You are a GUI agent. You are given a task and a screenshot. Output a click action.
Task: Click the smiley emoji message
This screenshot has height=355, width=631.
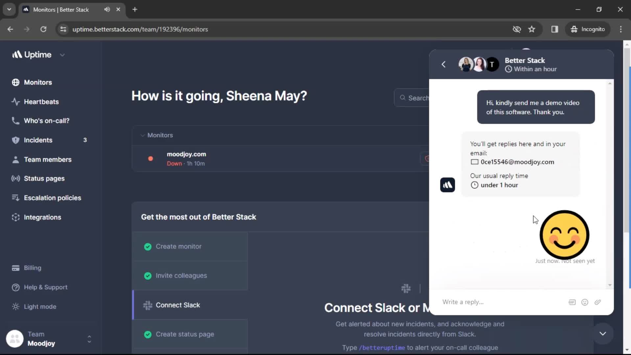[564, 235]
